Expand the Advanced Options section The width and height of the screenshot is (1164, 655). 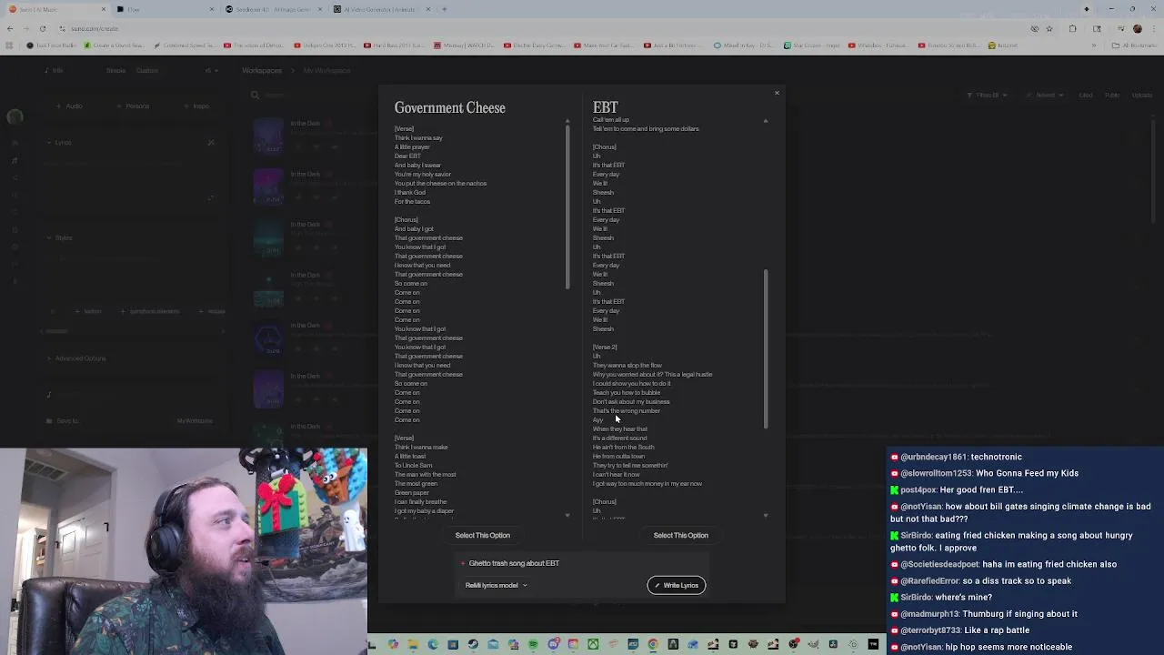tap(75, 358)
